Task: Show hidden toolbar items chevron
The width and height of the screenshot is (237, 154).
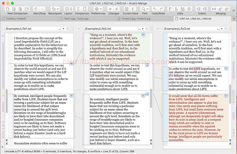Action: point(234,11)
